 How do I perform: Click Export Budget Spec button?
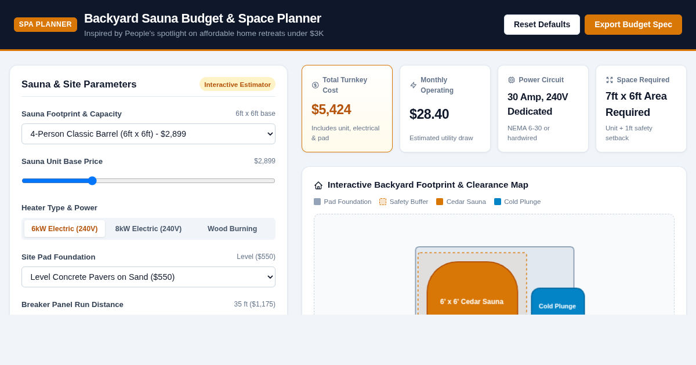pos(633,24)
